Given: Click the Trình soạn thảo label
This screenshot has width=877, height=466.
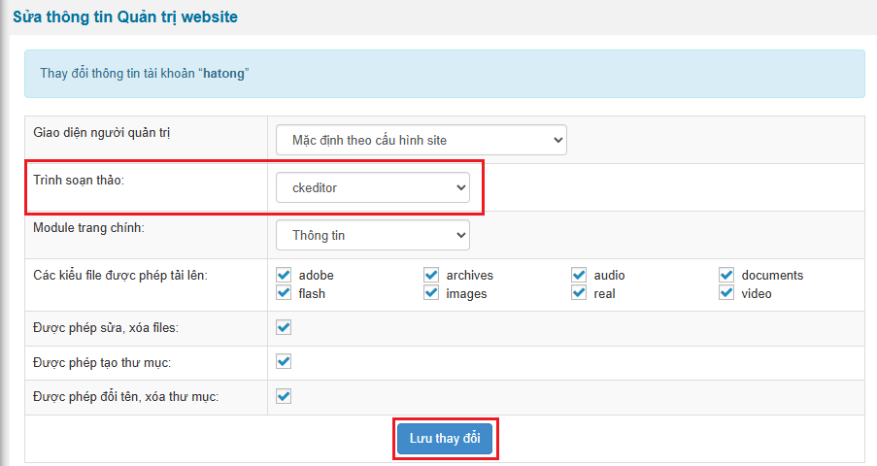Looking at the screenshot, I should click(x=77, y=180).
